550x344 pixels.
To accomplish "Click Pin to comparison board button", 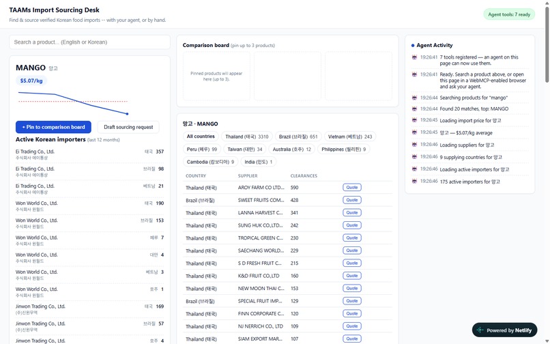I will pos(53,127).
